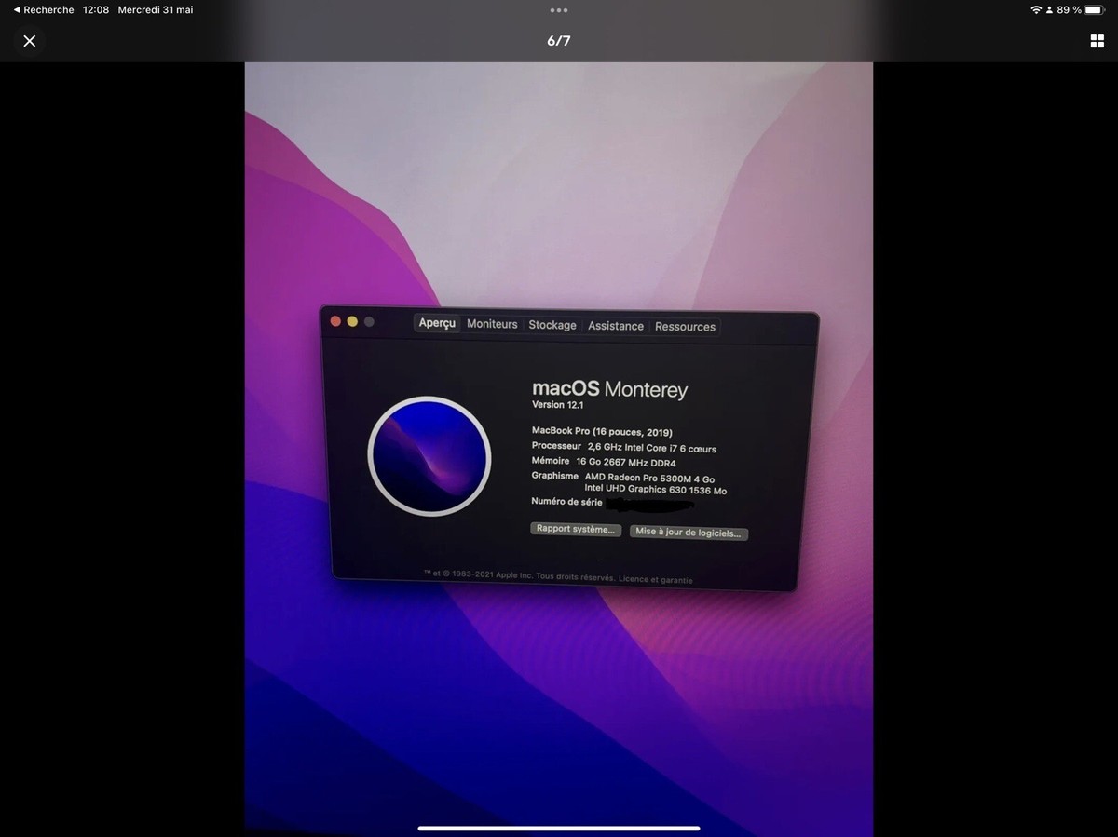Tap the Aperçu tab shown selected
The height and width of the screenshot is (837, 1118).
click(x=437, y=323)
